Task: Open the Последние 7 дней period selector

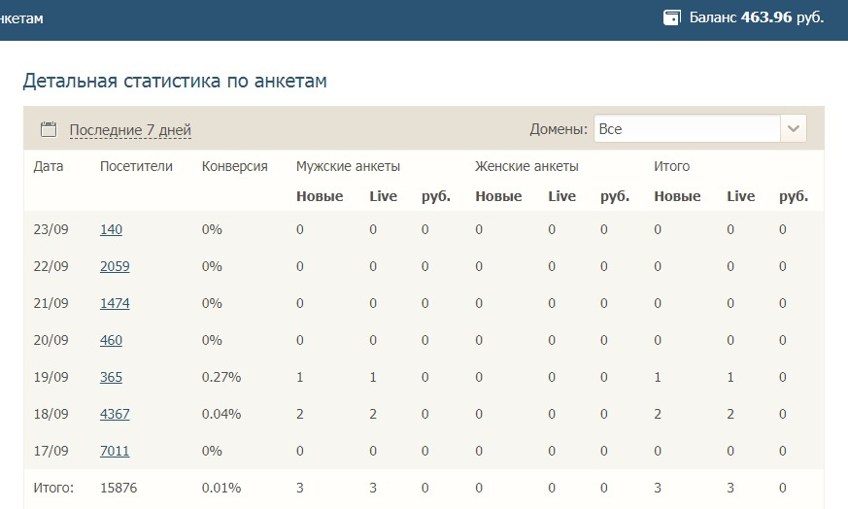Action: 130,130
